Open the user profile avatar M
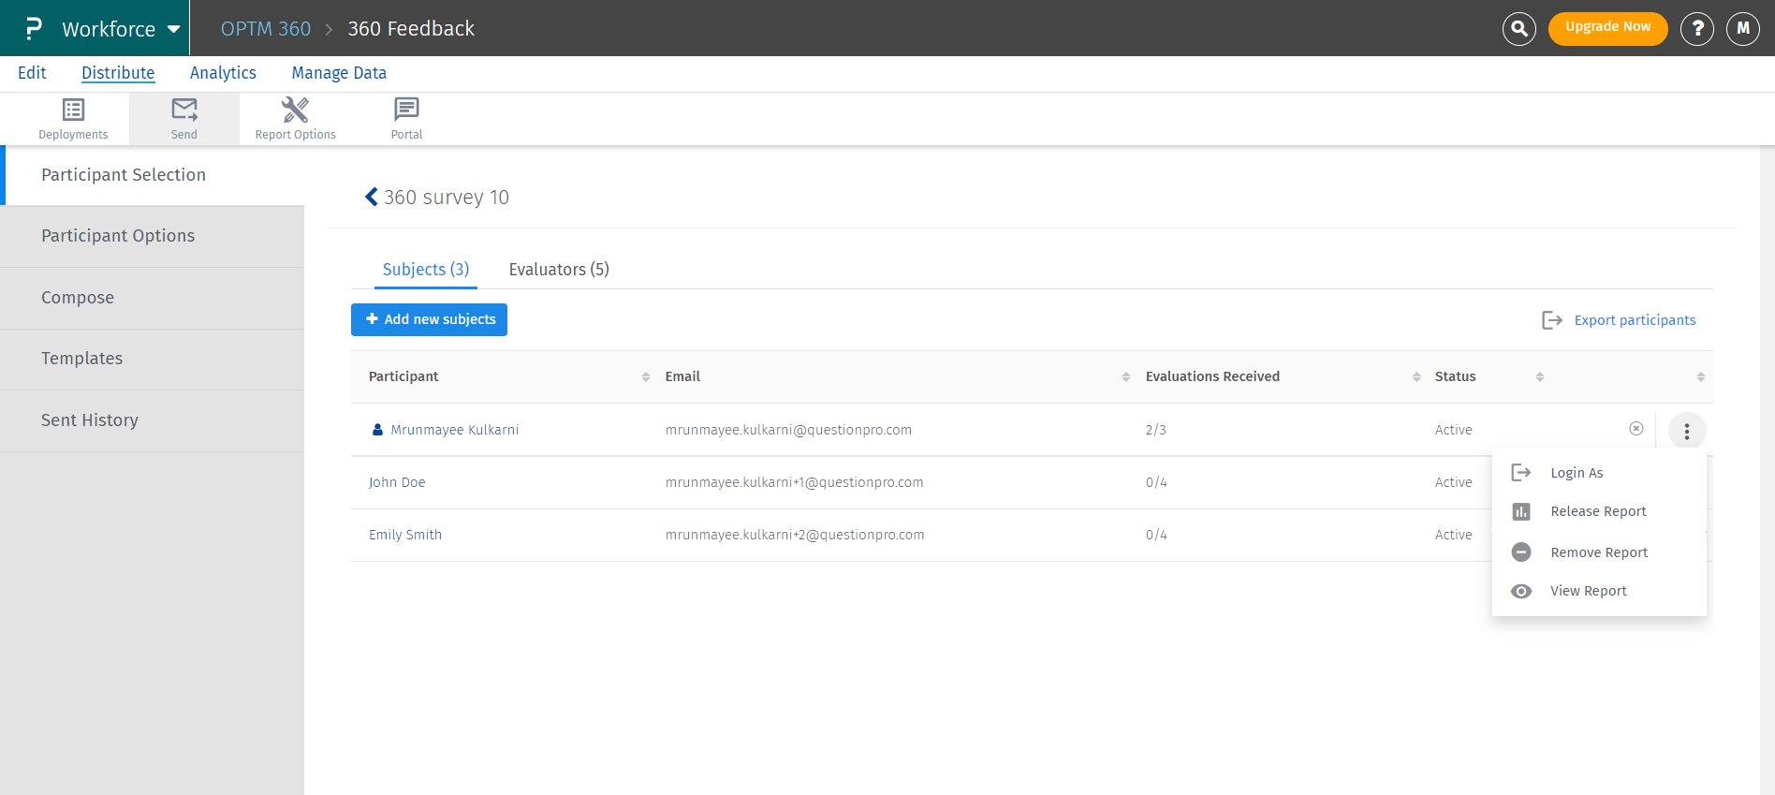The image size is (1775, 795). click(1742, 29)
